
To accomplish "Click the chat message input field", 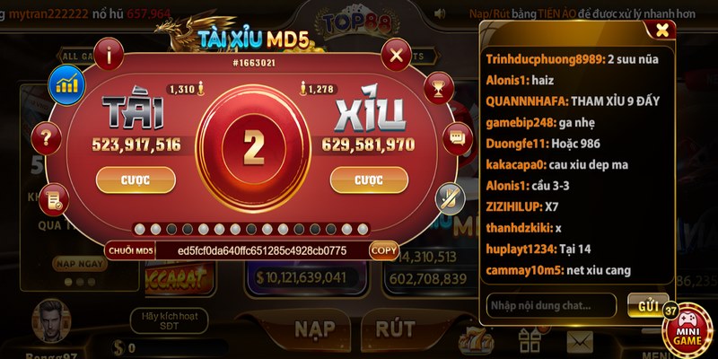I will pos(551,305).
